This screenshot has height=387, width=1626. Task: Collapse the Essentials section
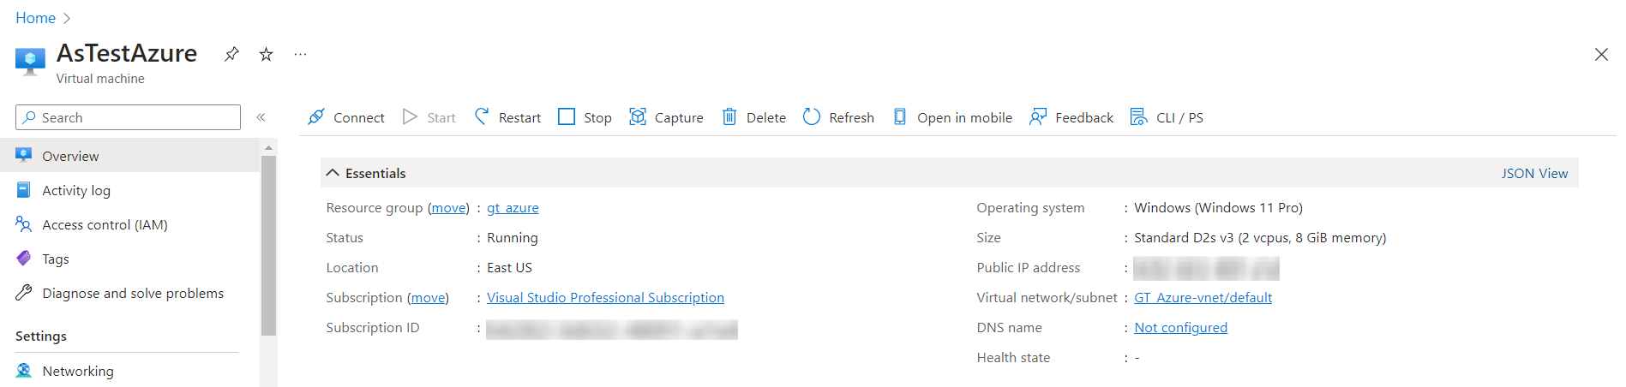point(333,173)
